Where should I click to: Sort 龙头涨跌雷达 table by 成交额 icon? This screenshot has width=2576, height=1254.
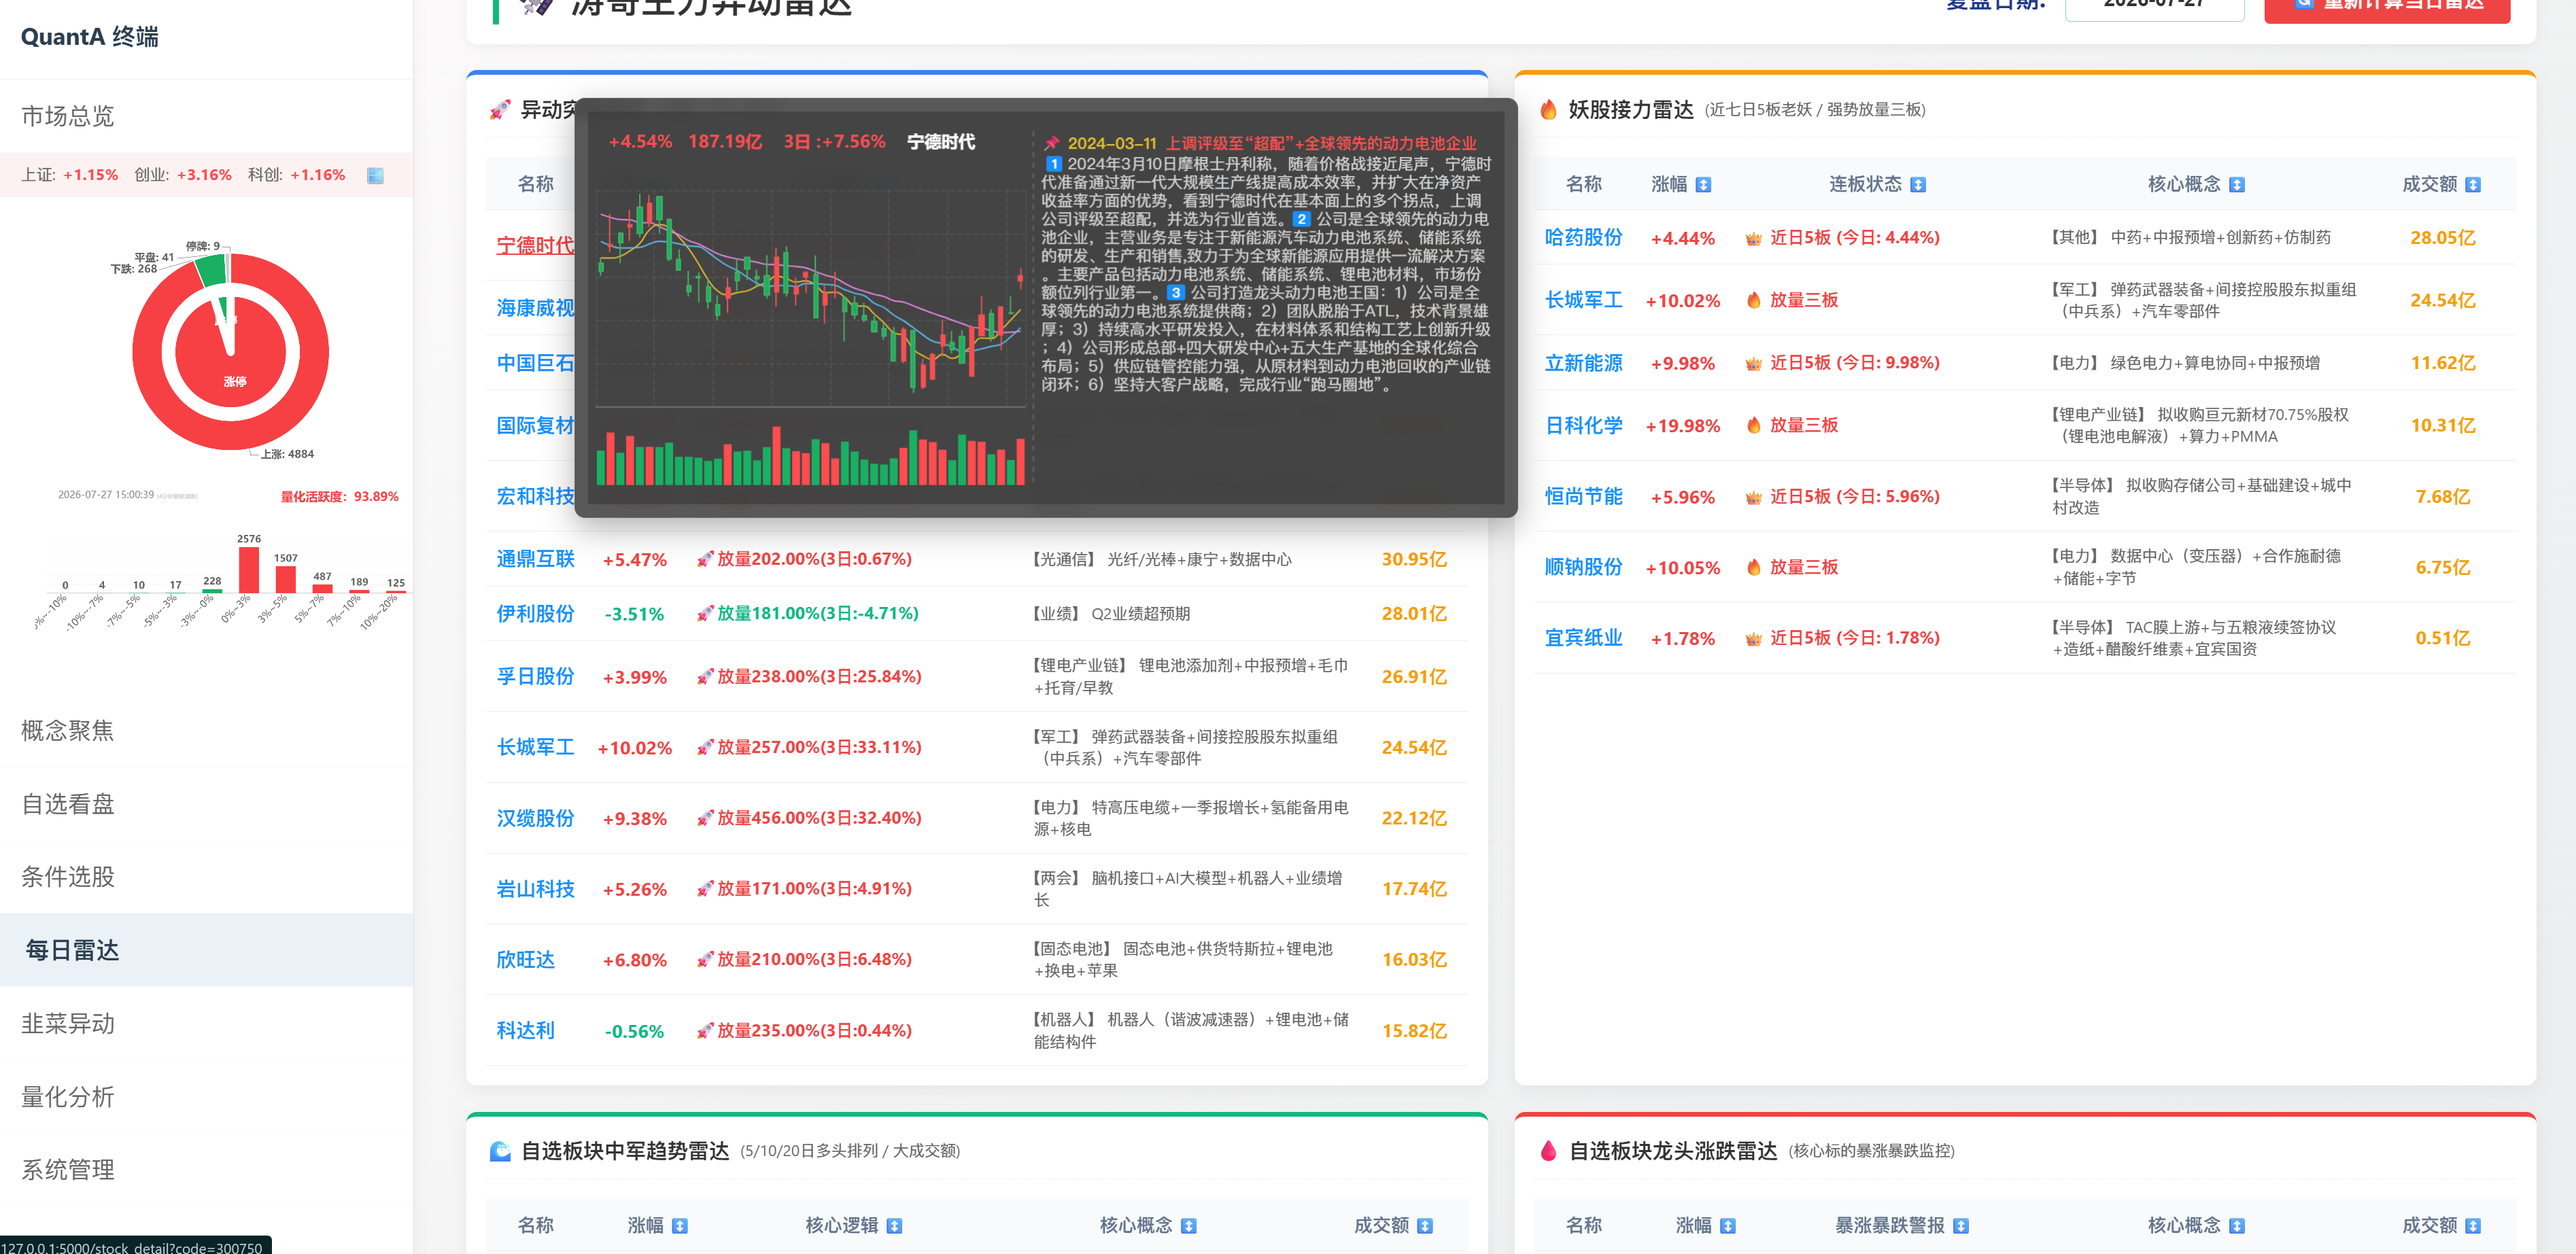(2473, 1226)
